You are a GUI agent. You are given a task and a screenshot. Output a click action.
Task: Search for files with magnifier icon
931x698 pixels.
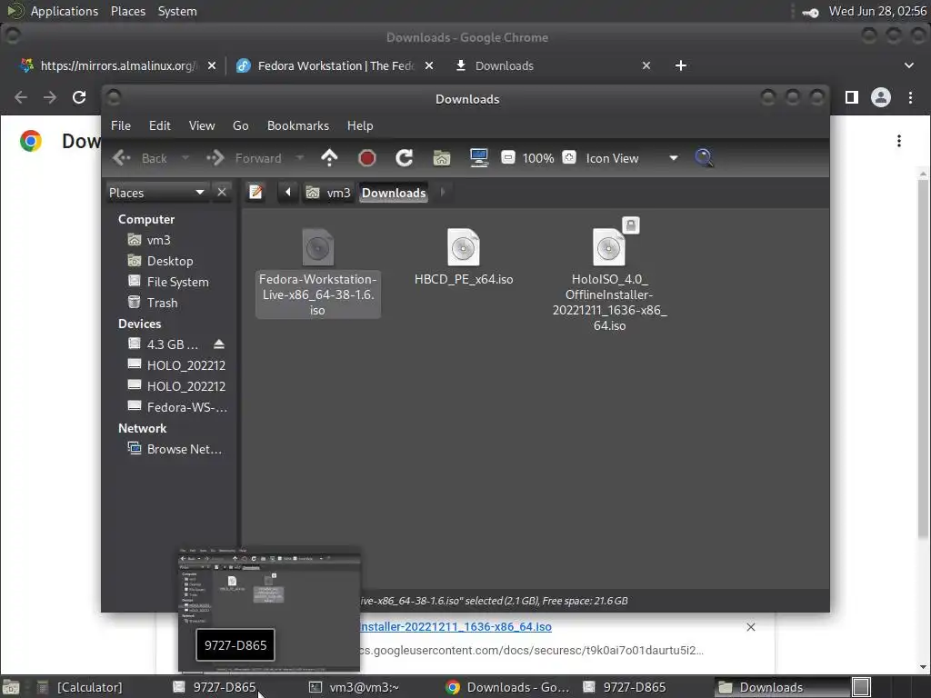(704, 158)
